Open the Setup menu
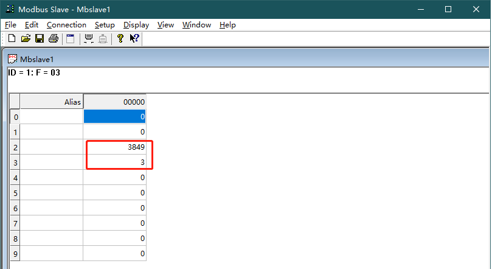 [x=105, y=25]
